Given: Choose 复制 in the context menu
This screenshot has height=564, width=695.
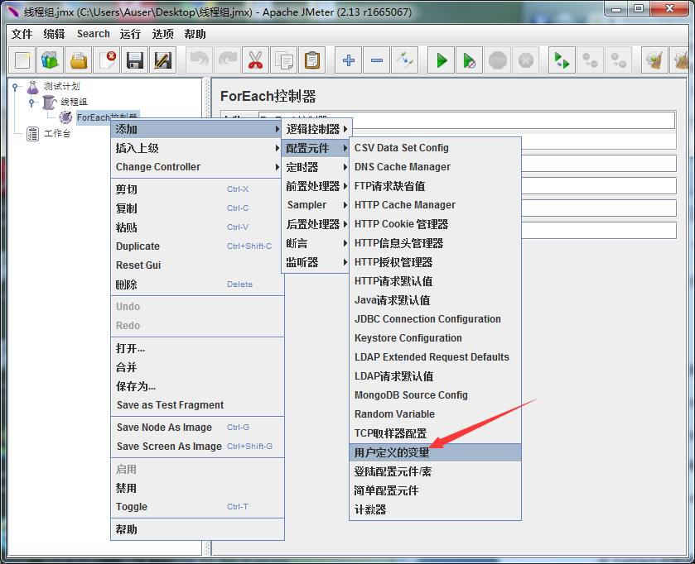Looking at the screenshot, I should [197, 208].
